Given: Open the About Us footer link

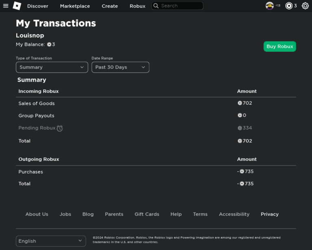Looking at the screenshot, I should (37, 214).
